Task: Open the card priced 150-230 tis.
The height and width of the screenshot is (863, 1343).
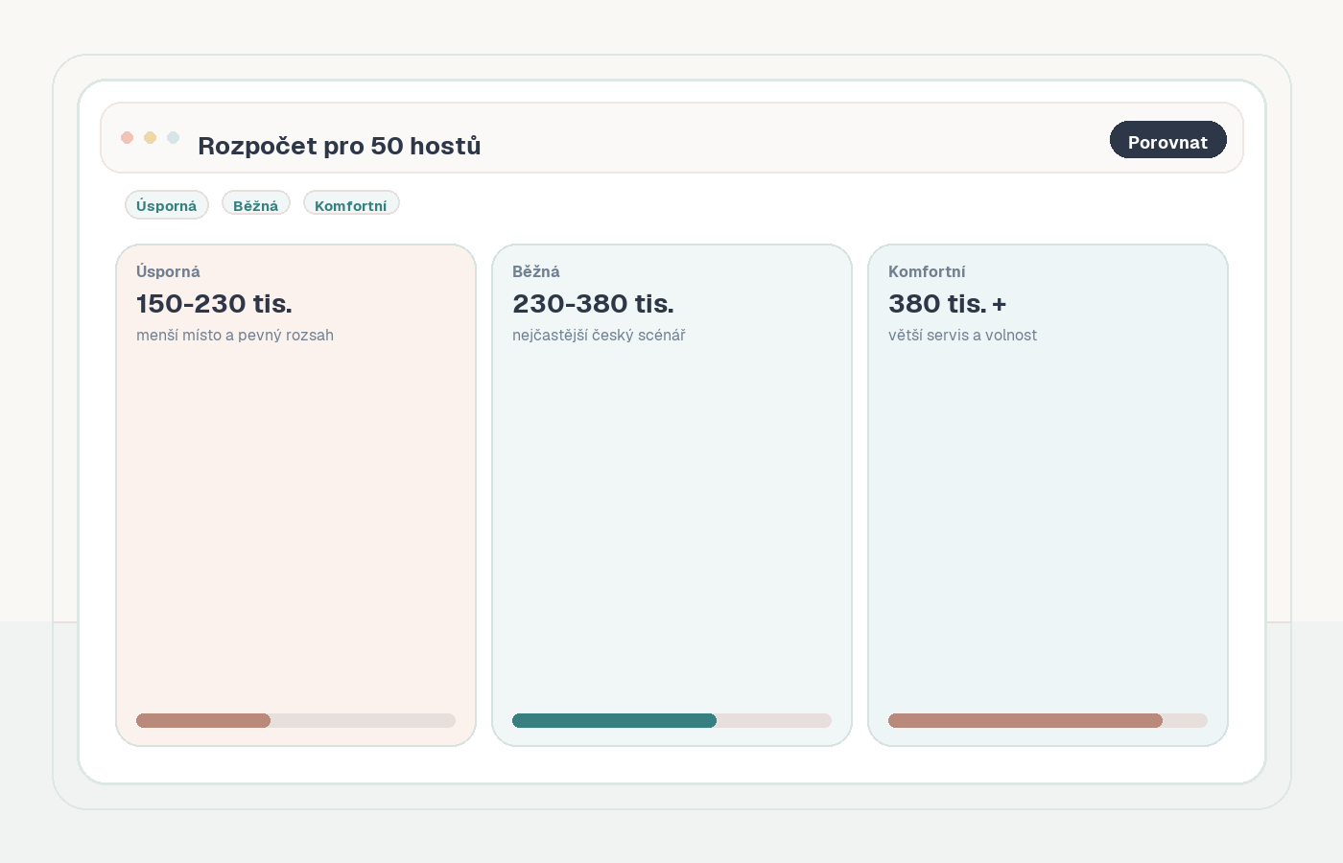Action: coord(295,495)
